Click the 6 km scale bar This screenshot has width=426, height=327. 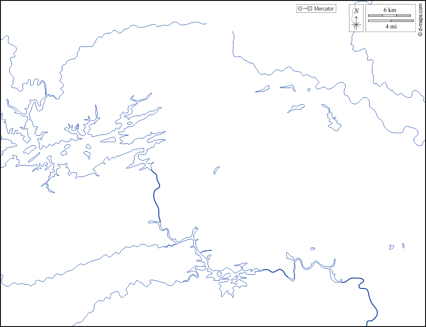pyautogui.click(x=389, y=16)
